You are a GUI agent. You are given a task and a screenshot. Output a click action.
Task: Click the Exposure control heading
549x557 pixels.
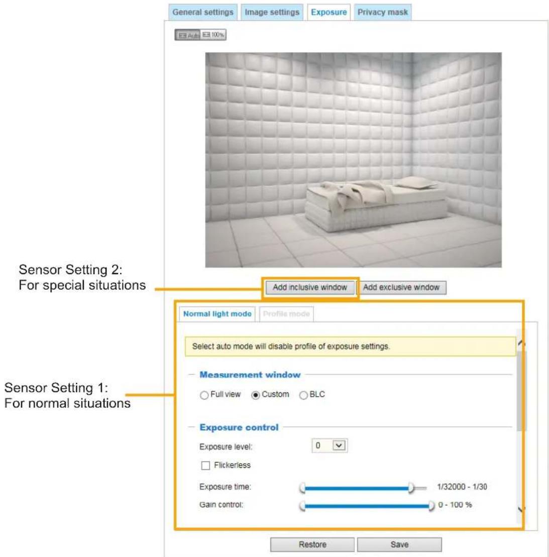[x=239, y=427]
